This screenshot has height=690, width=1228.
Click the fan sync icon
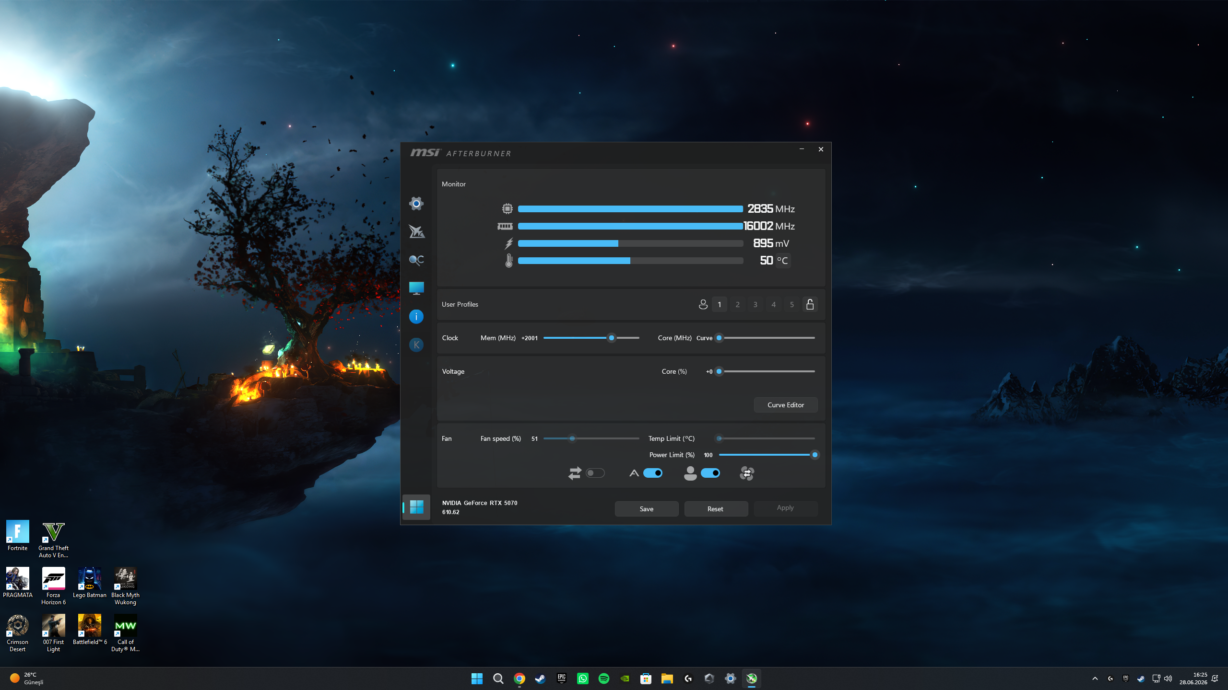pos(747,473)
